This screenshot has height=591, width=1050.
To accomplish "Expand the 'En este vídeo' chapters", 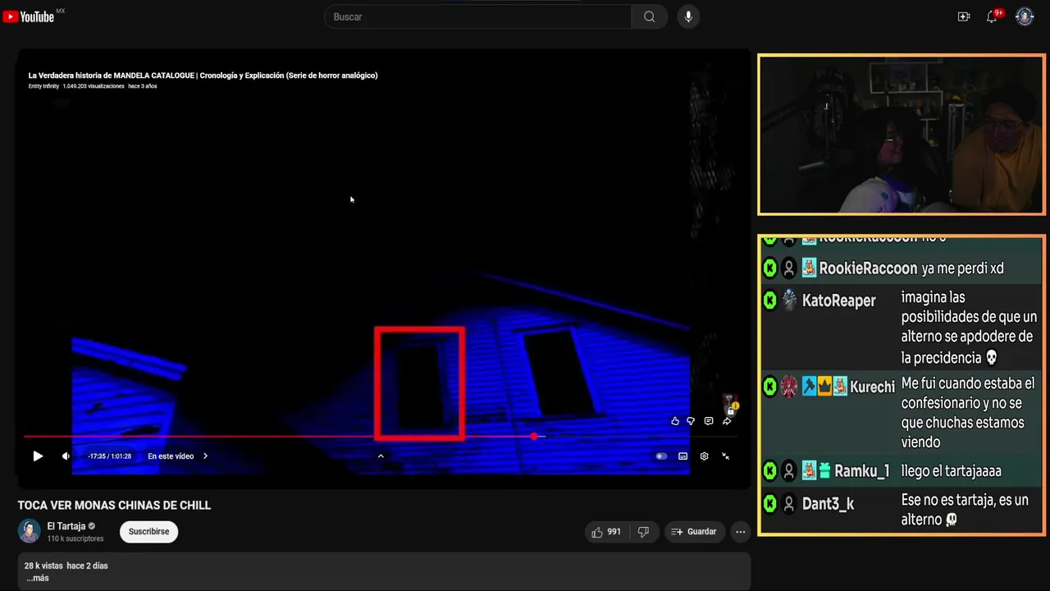I will pos(178,456).
